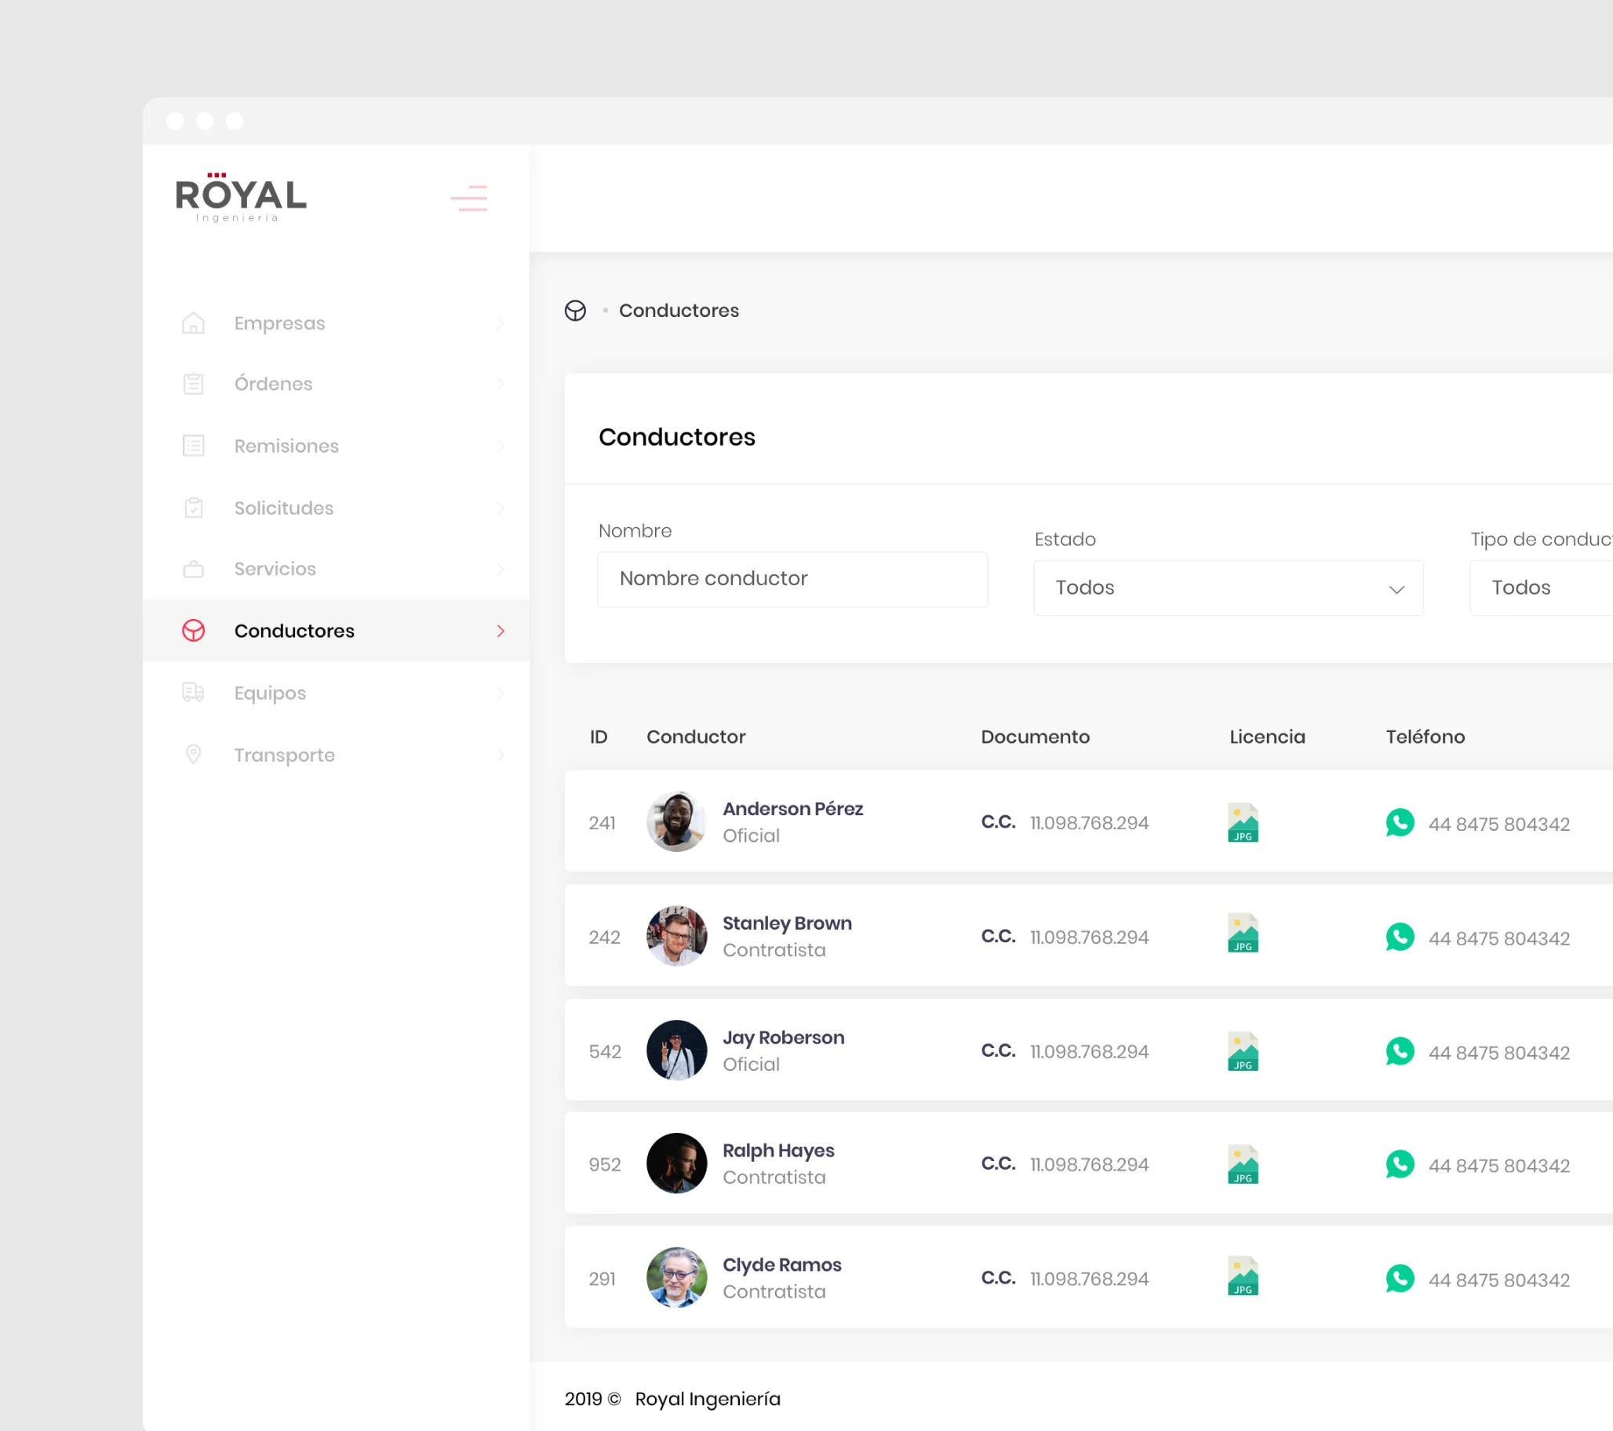Image resolution: width=1613 pixels, height=1431 pixels.
Task: Click phone number in Ralph Hayes row
Action: tap(1498, 1166)
